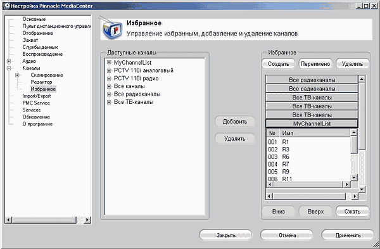Click the Pinnacle MediaCenter TV logo icon

click(112, 29)
